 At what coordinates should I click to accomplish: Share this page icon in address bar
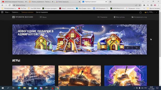(x=136, y=5)
